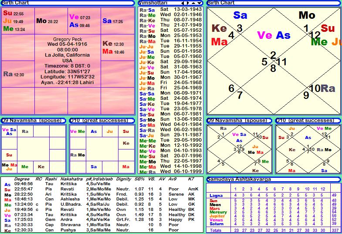The height and width of the screenshot is (234, 342).
Task: Click Ra Mo cell in D10 square chart
Action: click(78, 155)
